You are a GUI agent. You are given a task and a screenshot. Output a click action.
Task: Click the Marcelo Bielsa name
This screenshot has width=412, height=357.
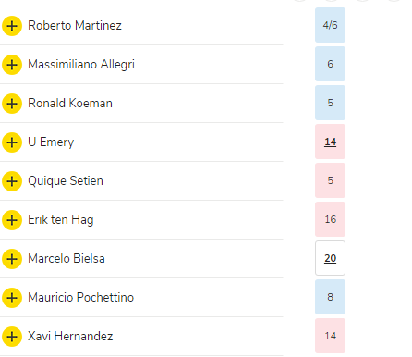(67, 258)
